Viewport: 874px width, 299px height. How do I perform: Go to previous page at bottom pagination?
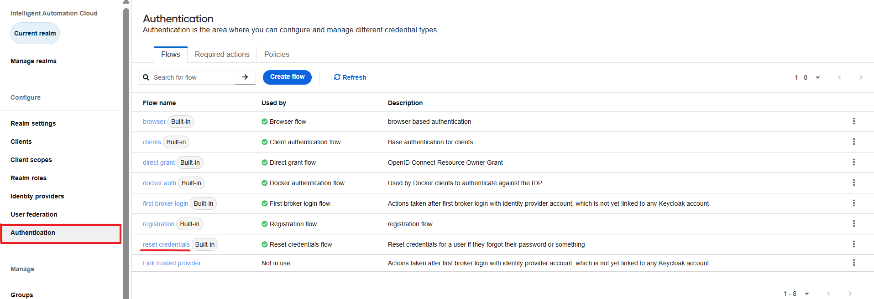click(828, 294)
